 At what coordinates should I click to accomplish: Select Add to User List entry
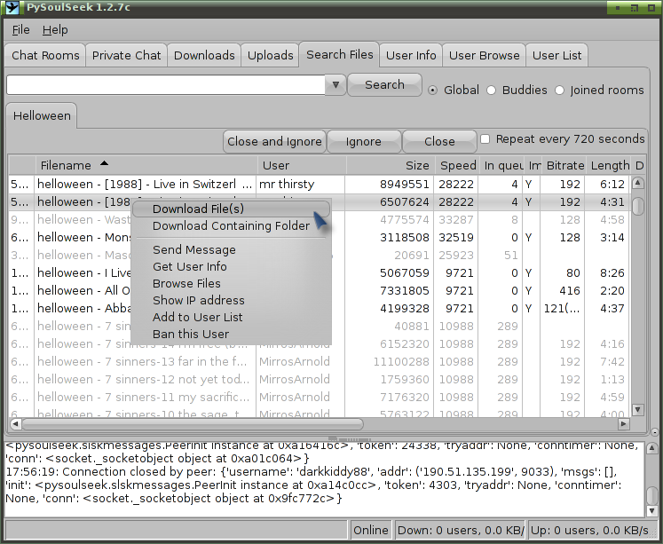(232, 318)
